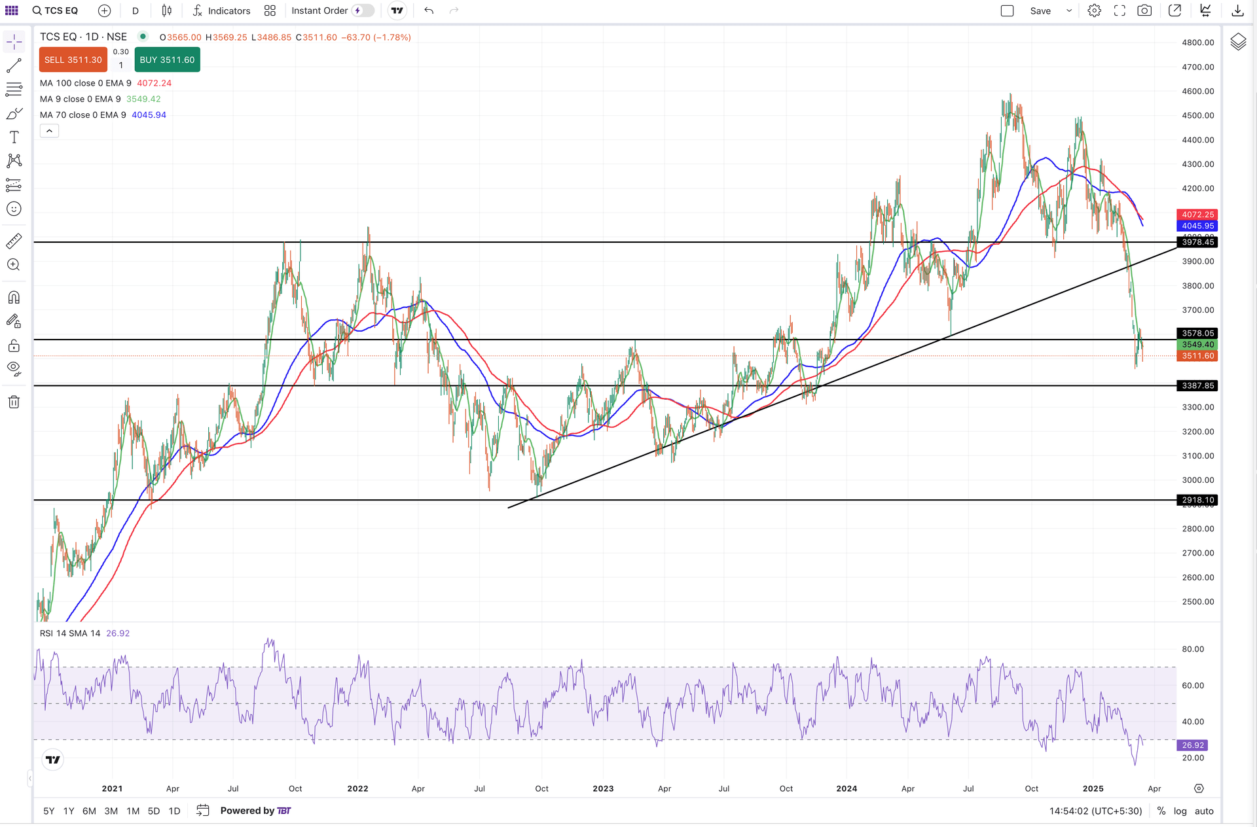This screenshot has height=827, width=1257.
Task: Enter fullscreen mode
Action: tap(1120, 10)
